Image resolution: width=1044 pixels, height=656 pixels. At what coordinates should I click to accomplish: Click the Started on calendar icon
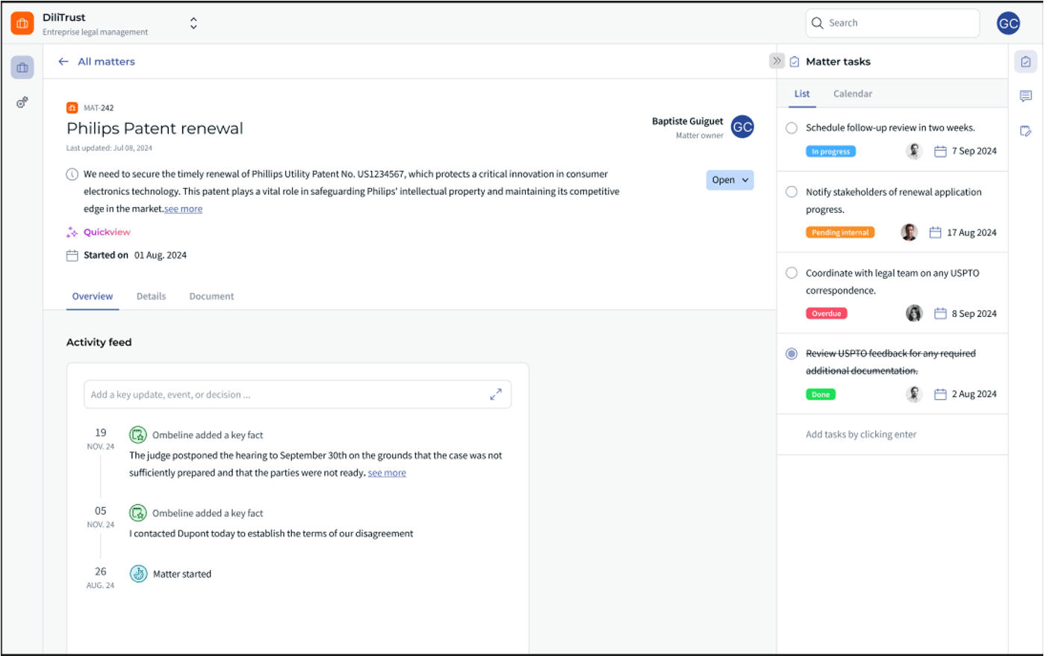pos(72,256)
